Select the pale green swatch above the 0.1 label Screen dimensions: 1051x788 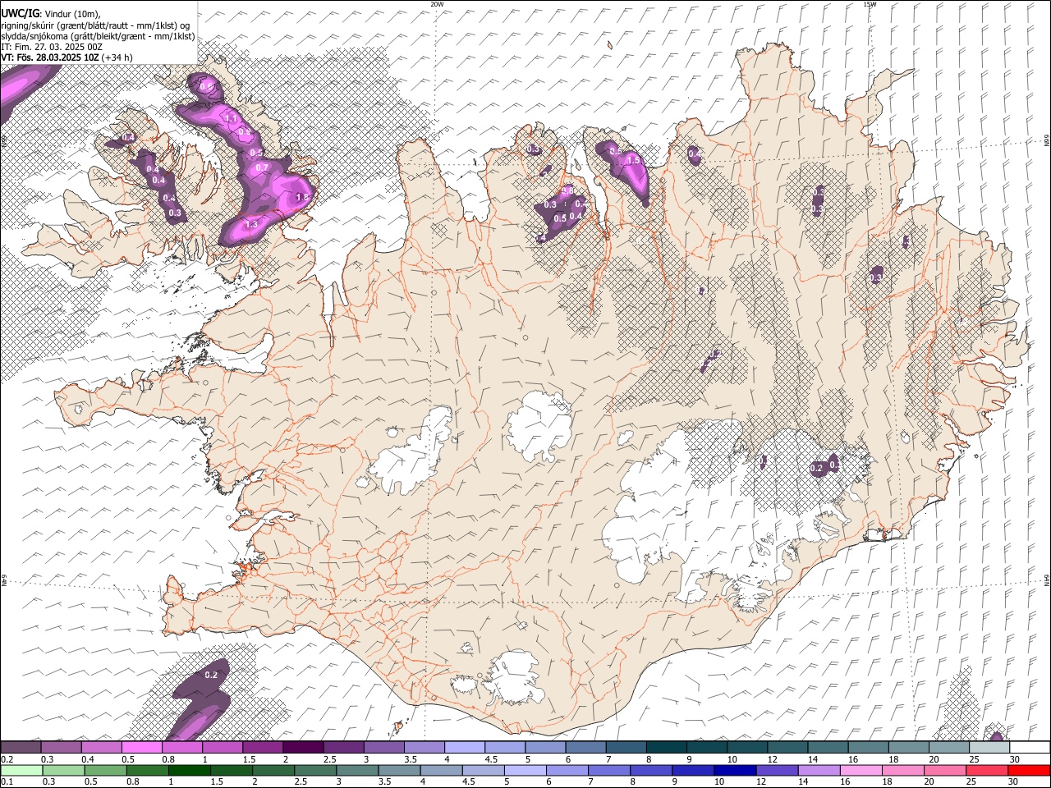coord(21,770)
